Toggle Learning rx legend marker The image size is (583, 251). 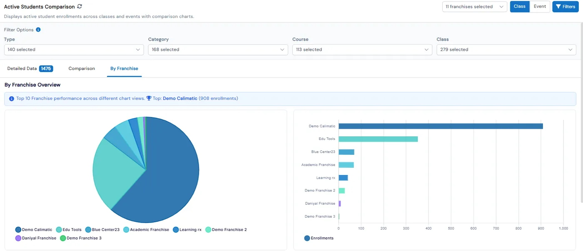coord(176,230)
